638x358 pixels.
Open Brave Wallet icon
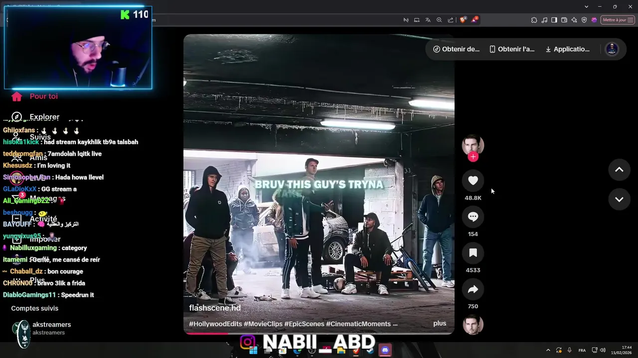564,20
